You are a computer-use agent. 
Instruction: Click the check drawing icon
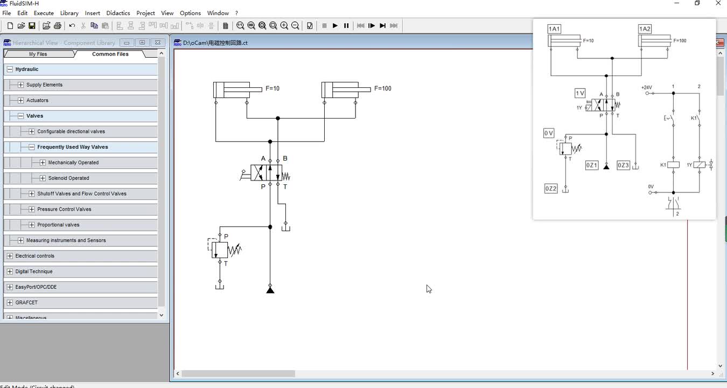point(310,25)
